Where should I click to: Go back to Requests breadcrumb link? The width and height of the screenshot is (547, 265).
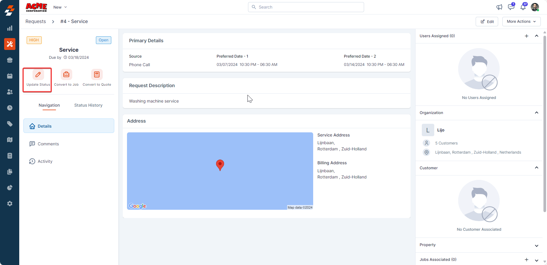point(36,22)
